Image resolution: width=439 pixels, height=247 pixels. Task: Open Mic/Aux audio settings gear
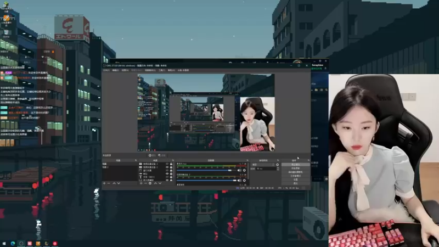[x=244, y=170]
